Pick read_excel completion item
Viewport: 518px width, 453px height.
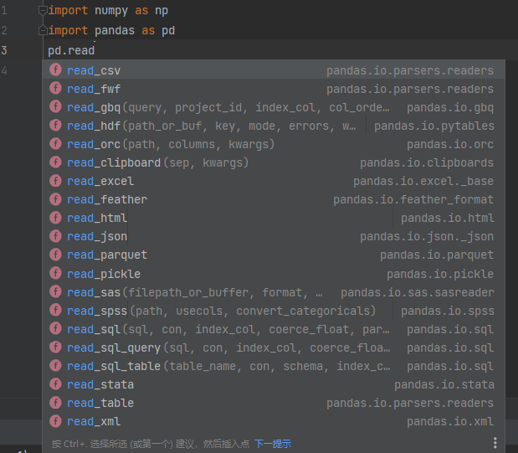[274, 181]
